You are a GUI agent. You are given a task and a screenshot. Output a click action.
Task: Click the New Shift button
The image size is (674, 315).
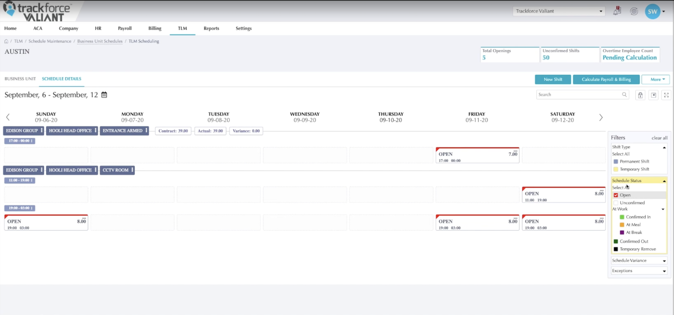553,79
